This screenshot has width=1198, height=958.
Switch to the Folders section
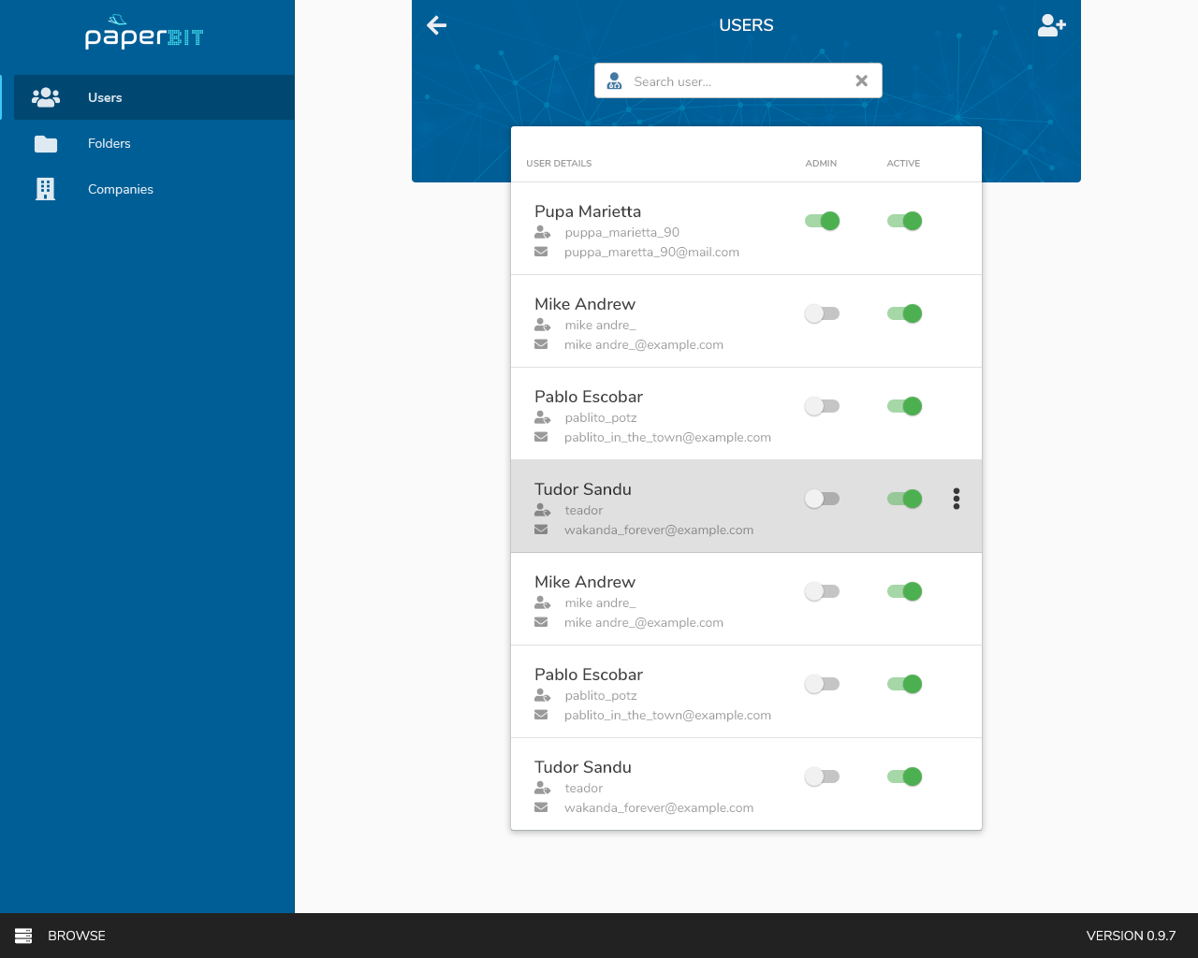click(x=109, y=143)
